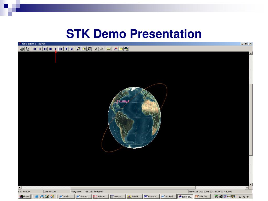Click the yellow panel toolbar icon
This screenshot has width=268, height=201.
[x=121, y=49]
